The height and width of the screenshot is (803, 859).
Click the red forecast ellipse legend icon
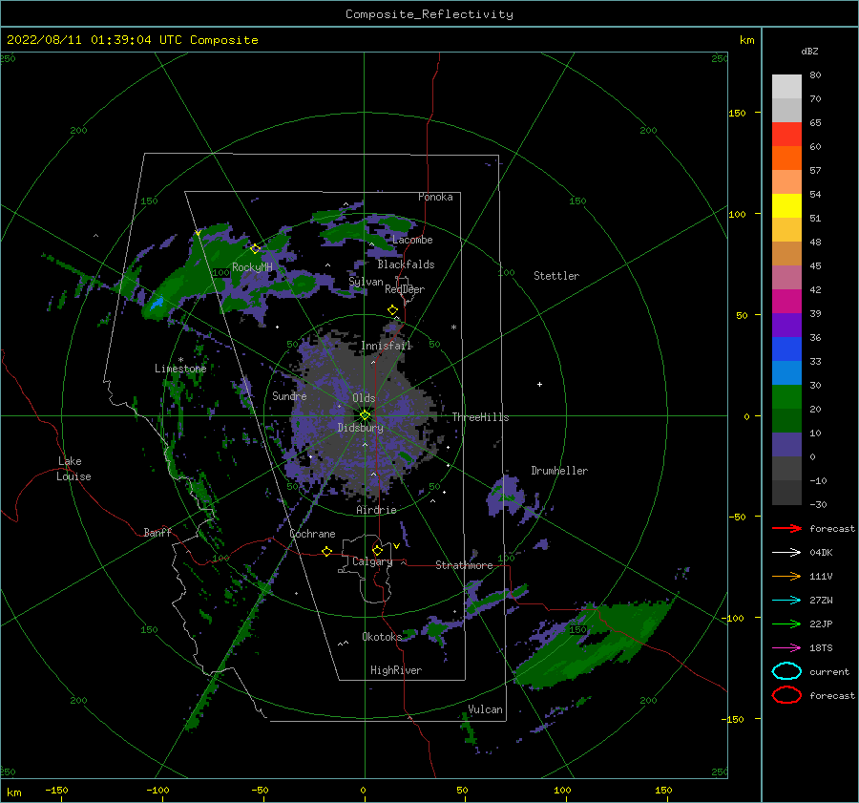click(x=786, y=695)
